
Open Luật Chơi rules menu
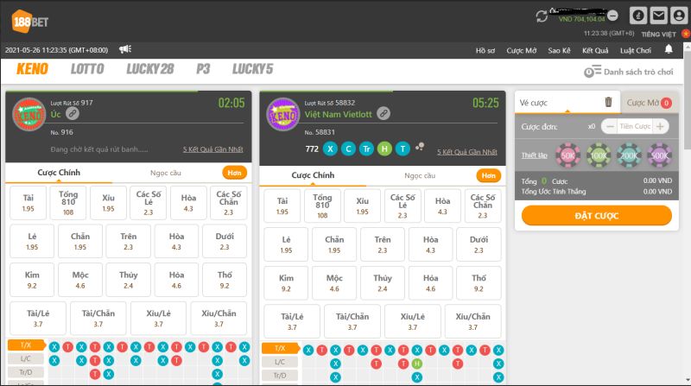[636, 50]
